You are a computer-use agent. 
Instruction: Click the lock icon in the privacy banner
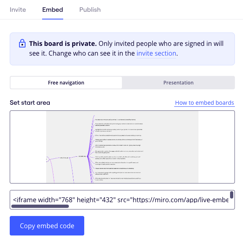[x=22, y=43]
